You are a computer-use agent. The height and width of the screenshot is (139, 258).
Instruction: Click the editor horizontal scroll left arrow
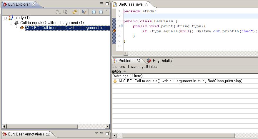pos(126,53)
